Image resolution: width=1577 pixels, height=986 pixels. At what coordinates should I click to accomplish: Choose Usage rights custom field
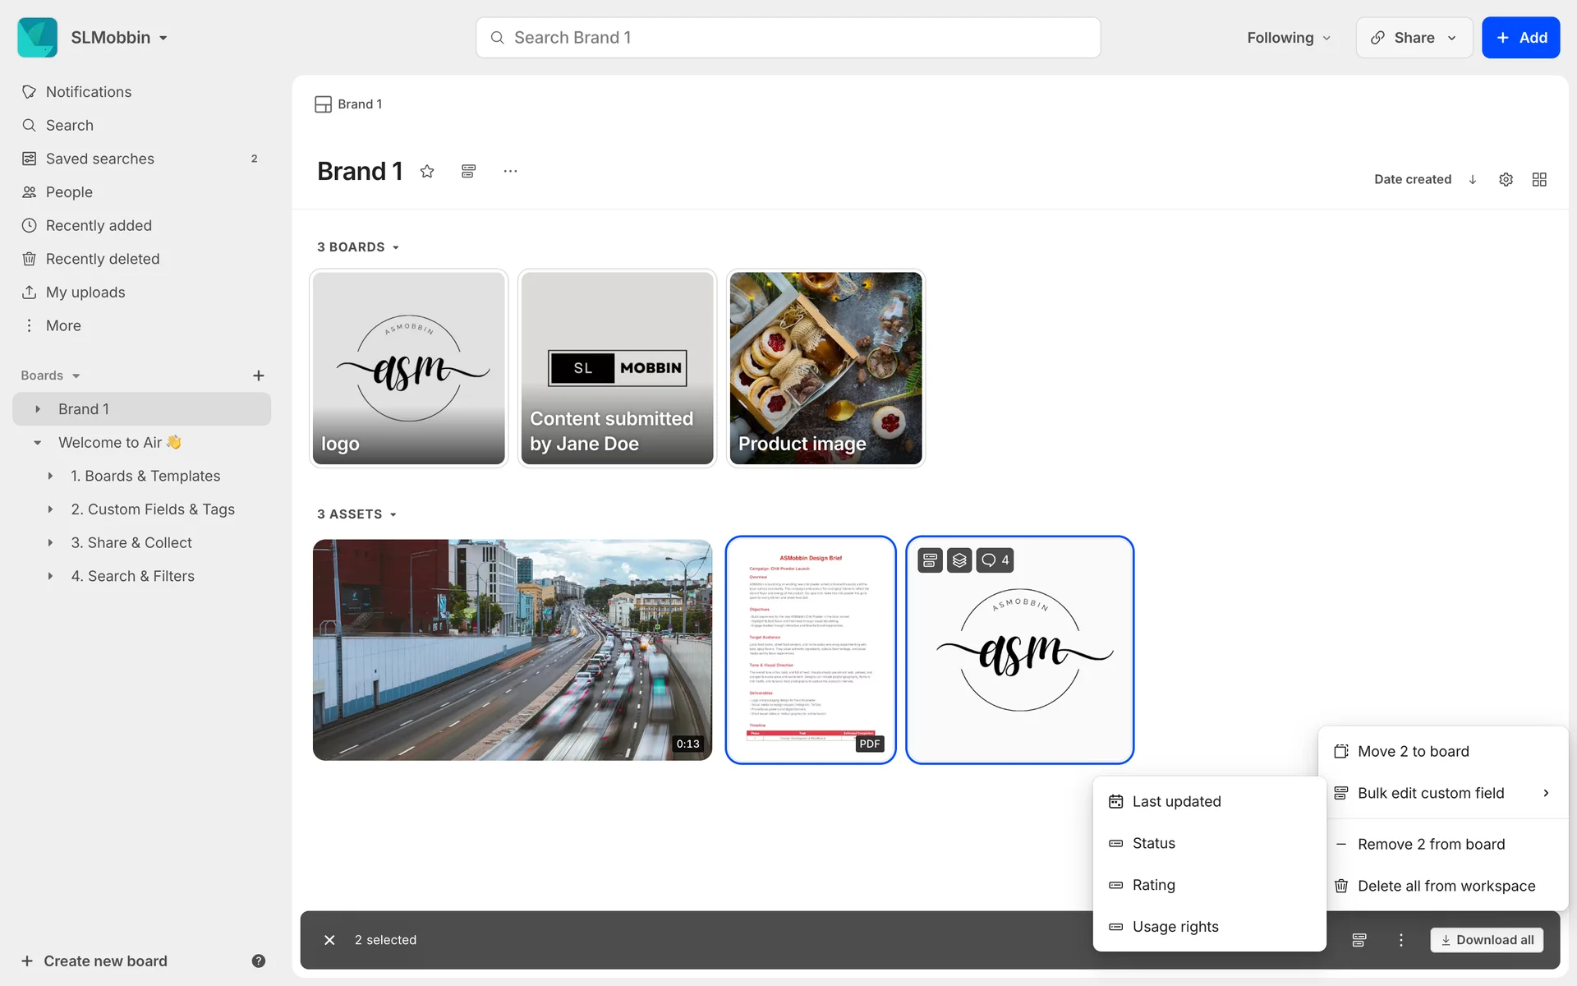click(x=1175, y=927)
